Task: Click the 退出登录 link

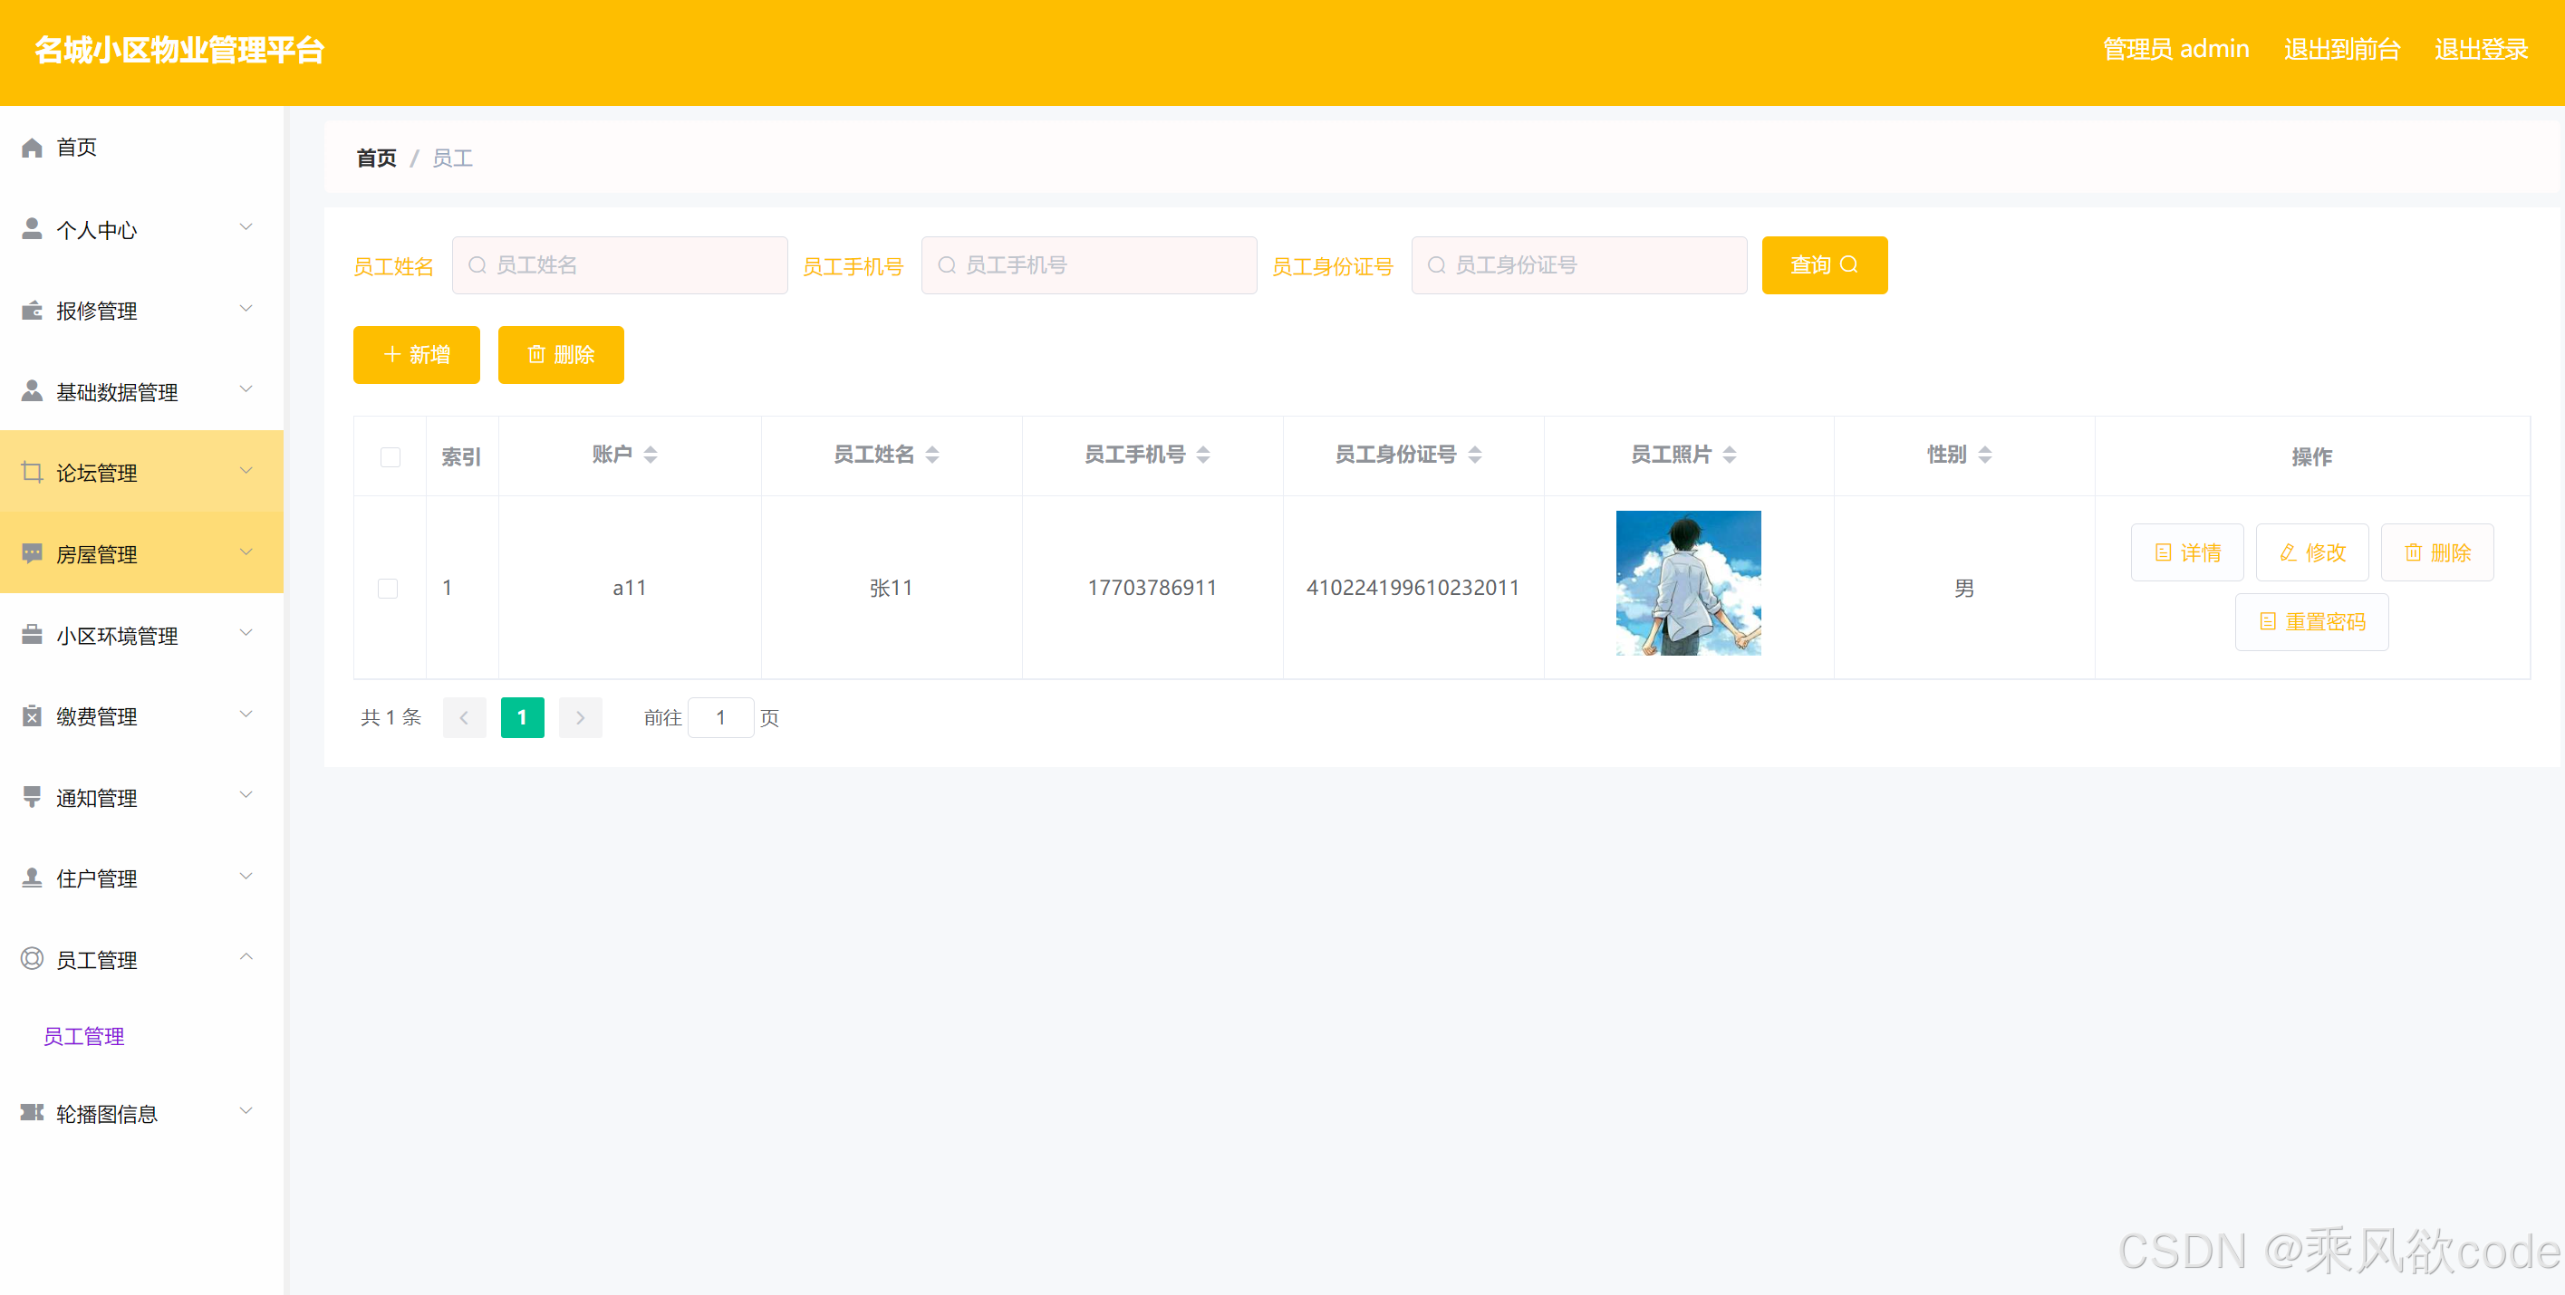Action: [2481, 49]
